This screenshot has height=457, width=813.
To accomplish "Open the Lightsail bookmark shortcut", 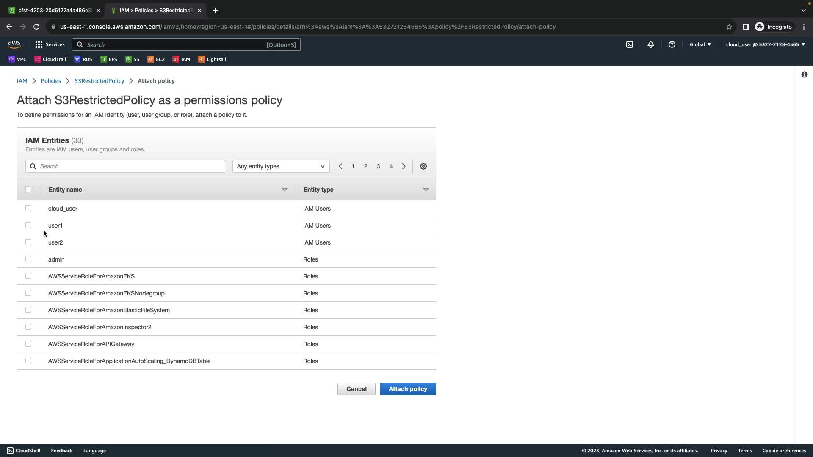I will click(212, 59).
